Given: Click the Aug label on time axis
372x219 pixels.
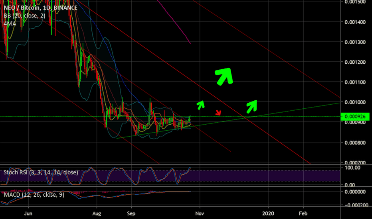Looking at the screenshot, I should pyautogui.click(x=97, y=213).
